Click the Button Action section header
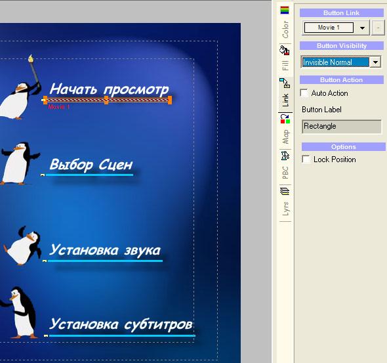This screenshot has height=363, width=387. [341, 80]
